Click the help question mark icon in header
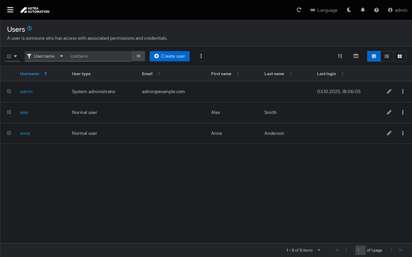The image size is (412, 257). pyautogui.click(x=377, y=10)
